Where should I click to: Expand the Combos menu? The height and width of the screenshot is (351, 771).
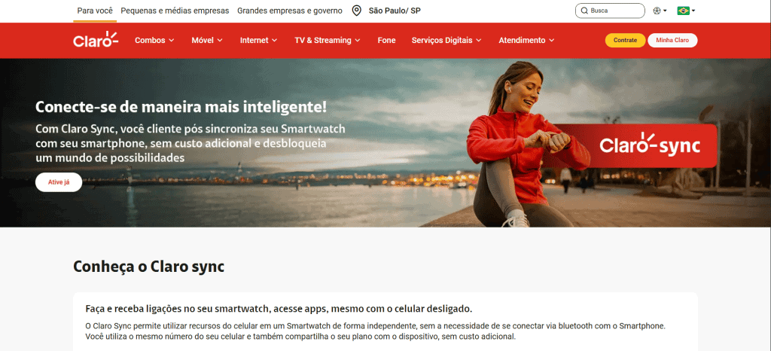(154, 41)
